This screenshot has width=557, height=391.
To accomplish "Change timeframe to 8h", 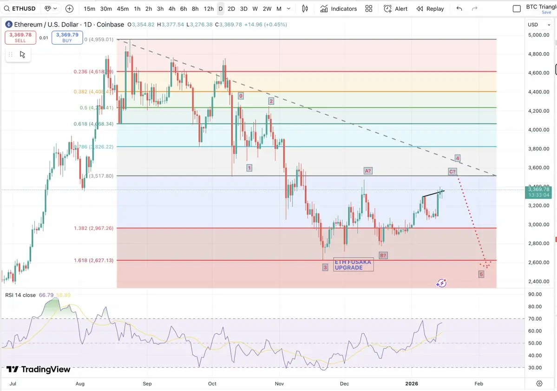I will 195,8.
